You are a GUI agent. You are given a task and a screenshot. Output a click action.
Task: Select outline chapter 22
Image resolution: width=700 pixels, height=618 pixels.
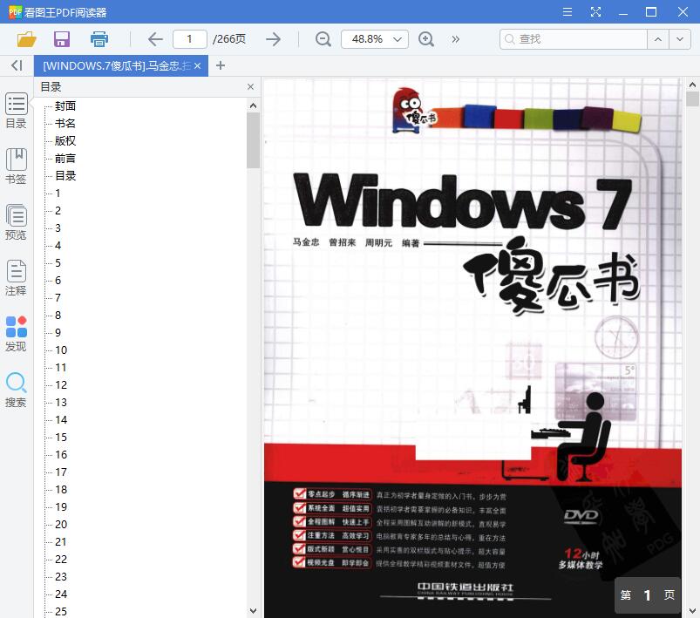click(x=61, y=559)
